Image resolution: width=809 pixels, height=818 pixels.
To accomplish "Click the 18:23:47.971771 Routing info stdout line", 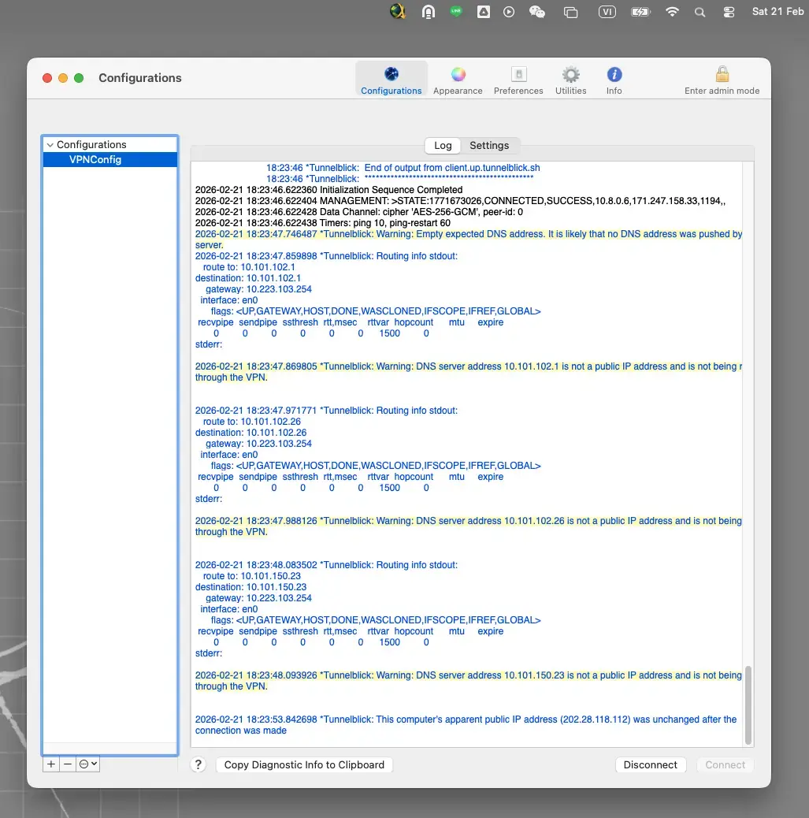I will click(x=326, y=411).
